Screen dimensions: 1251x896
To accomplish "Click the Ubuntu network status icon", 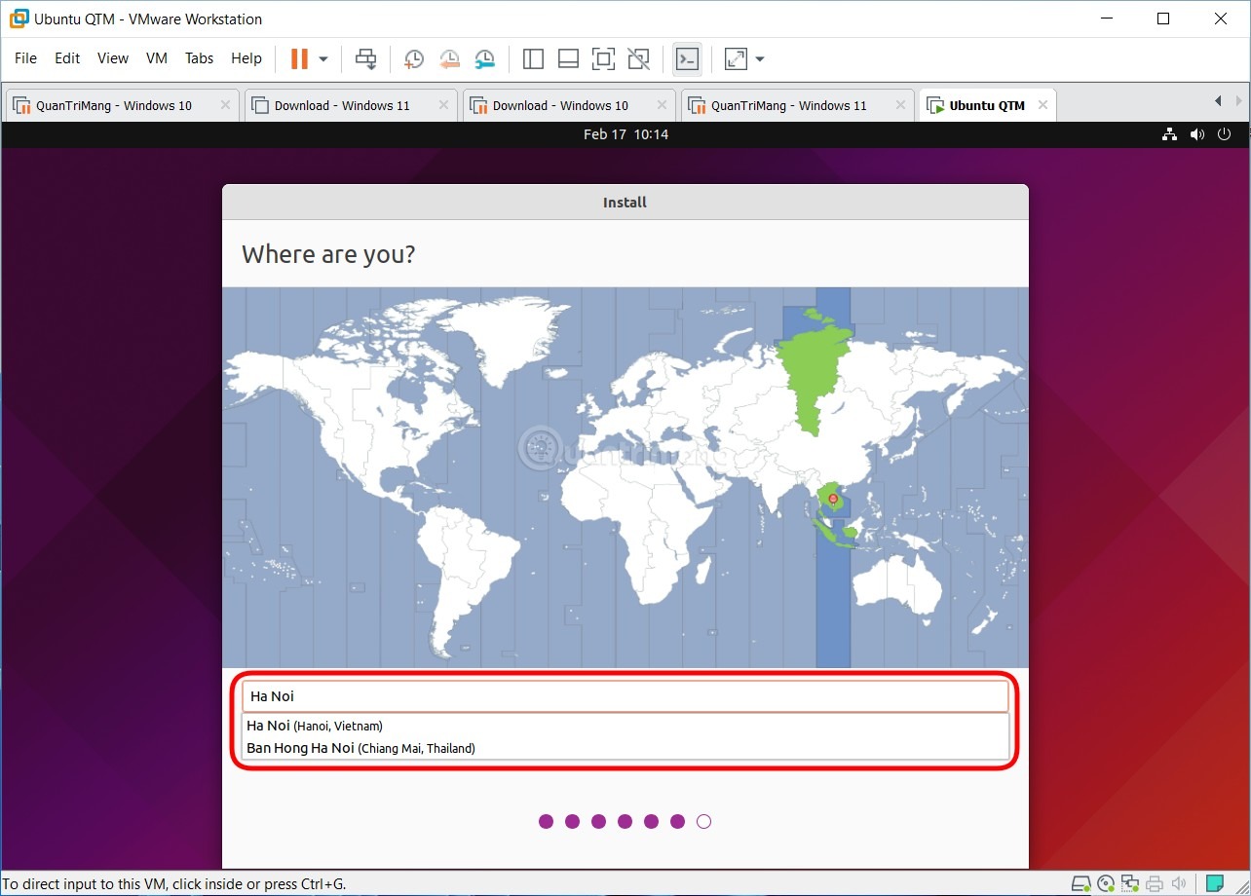I will (1170, 134).
